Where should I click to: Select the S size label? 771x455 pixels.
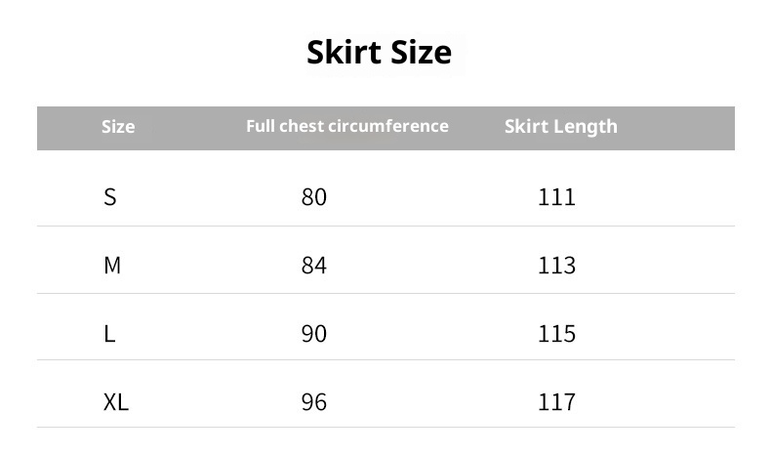click(109, 197)
